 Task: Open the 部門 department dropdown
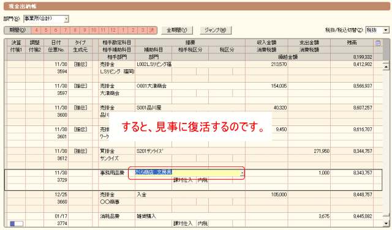coord(66,19)
